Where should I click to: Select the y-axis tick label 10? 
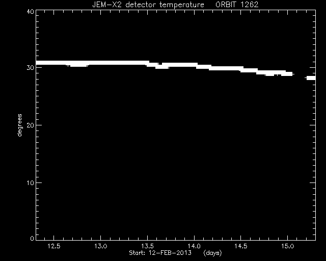point(31,182)
